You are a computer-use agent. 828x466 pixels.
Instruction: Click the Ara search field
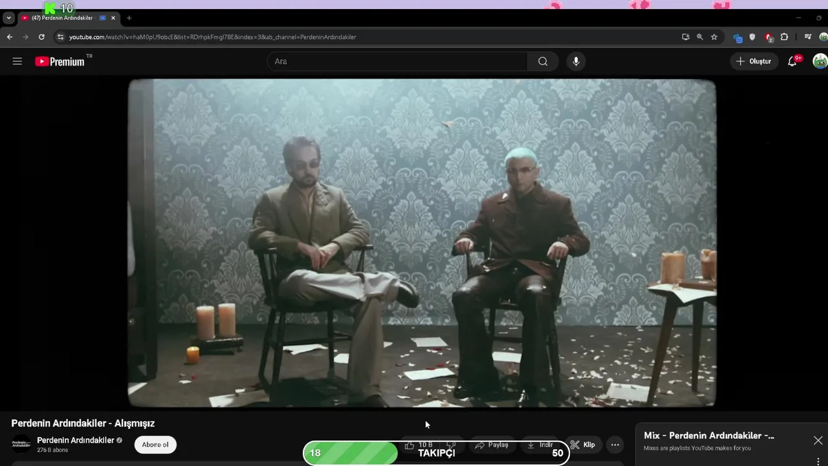(397, 61)
